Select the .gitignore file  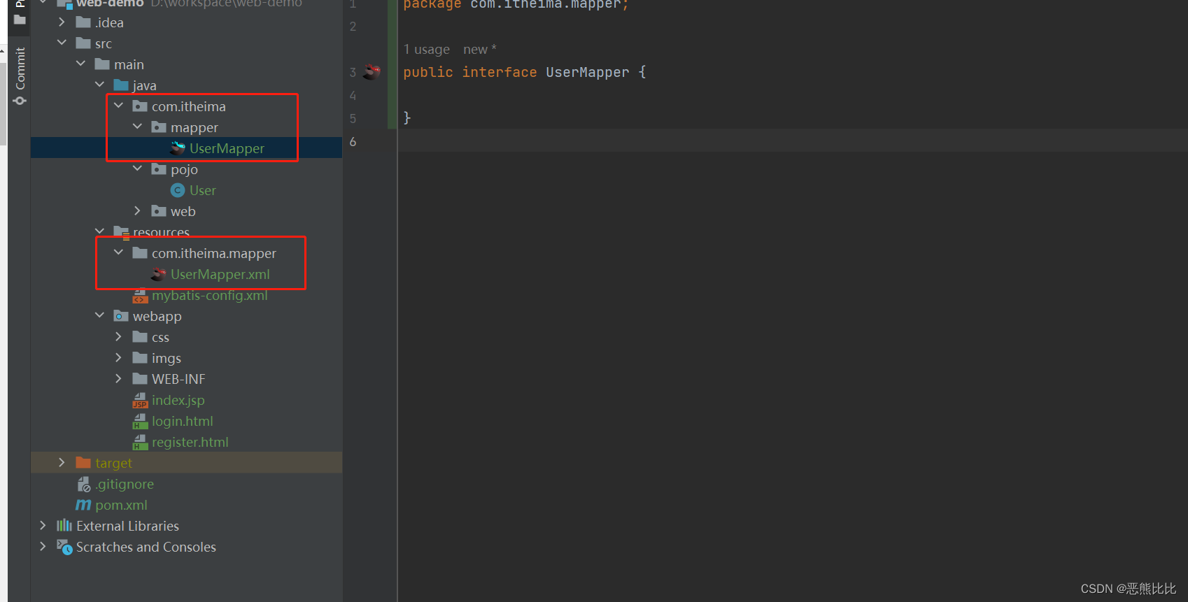125,484
